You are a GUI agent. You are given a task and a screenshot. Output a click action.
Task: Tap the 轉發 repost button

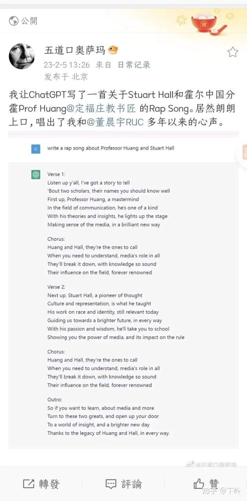tap(41, 484)
